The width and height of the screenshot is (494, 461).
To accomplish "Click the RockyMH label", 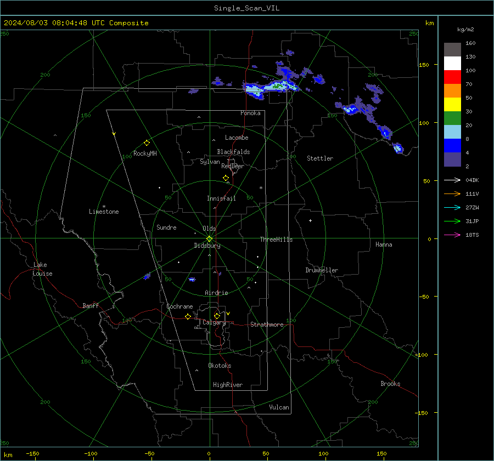I will pos(145,153).
